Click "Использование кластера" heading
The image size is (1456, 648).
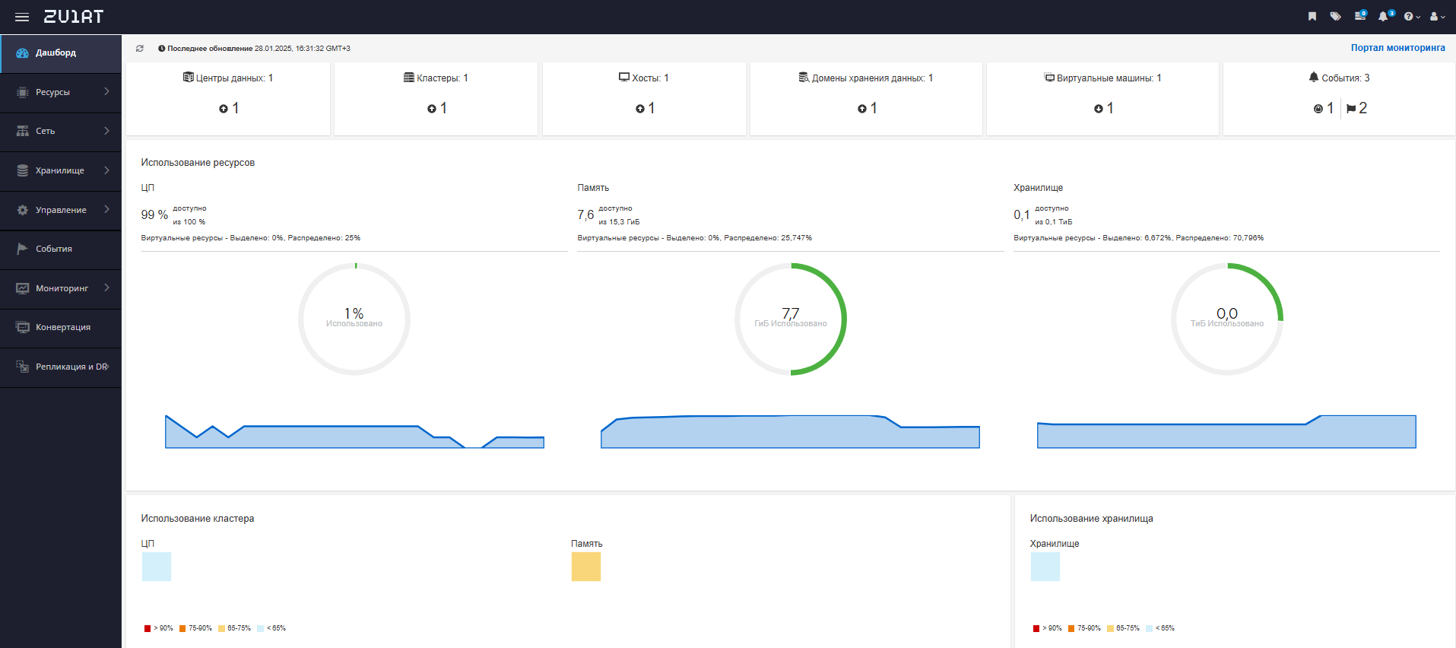(198, 519)
